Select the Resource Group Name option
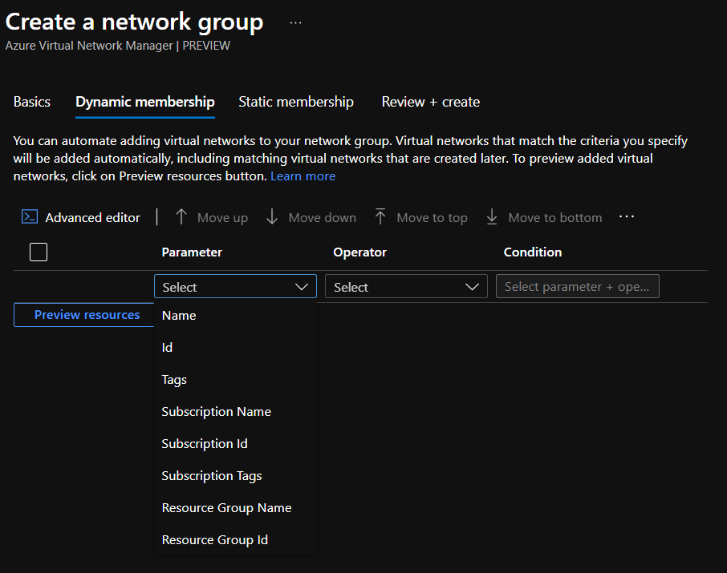This screenshot has height=573, width=727. (x=226, y=508)
